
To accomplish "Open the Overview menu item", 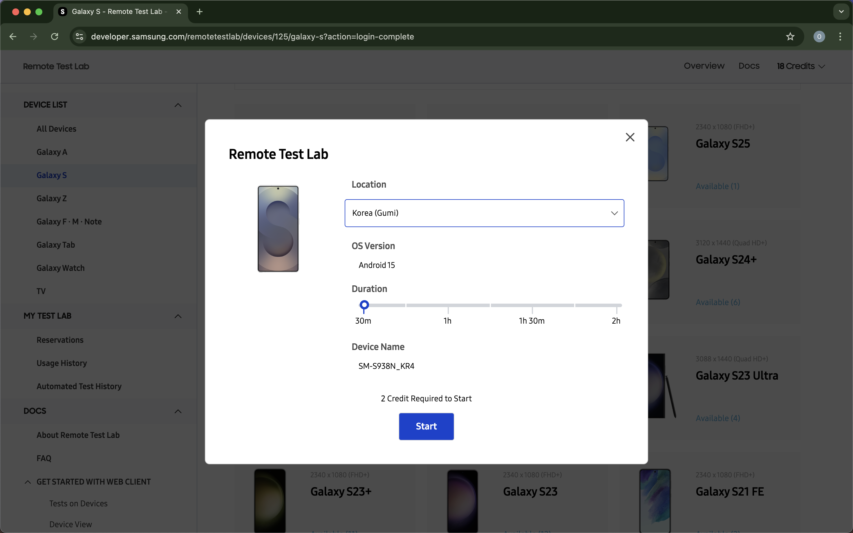I will 704,66.
